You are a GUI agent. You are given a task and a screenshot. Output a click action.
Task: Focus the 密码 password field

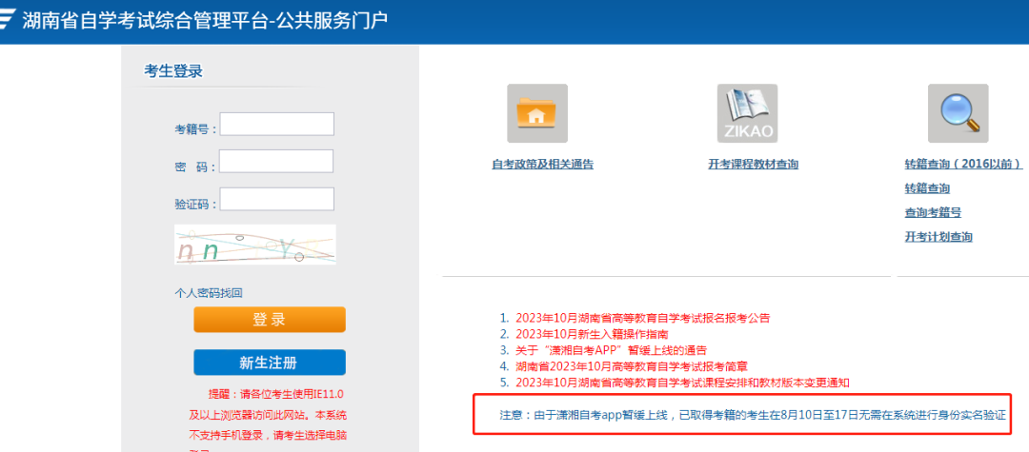tap(276, 162)
